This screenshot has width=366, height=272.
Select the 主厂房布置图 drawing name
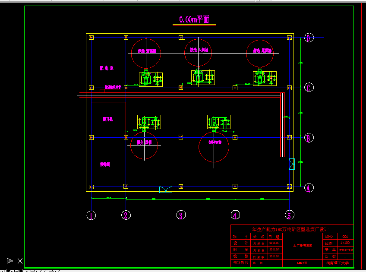[x=303, y=246]
